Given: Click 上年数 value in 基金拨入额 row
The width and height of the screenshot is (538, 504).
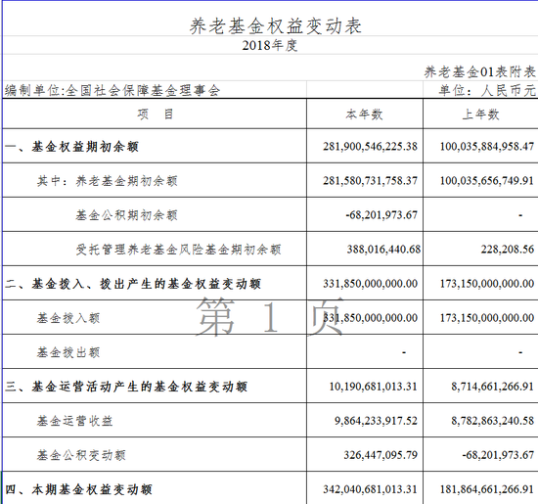Looking at the screenshot, I should coord(487,318).
